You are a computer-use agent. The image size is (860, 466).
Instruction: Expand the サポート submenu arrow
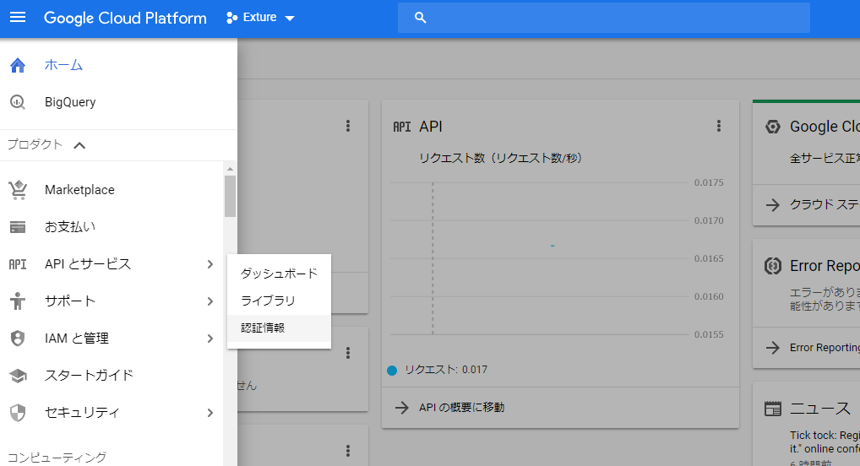[x=210, y=301]
